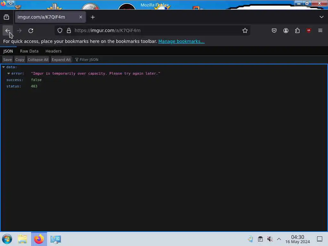Close the imgur.com/a/K7QiF4m tab

click(81, 17)
